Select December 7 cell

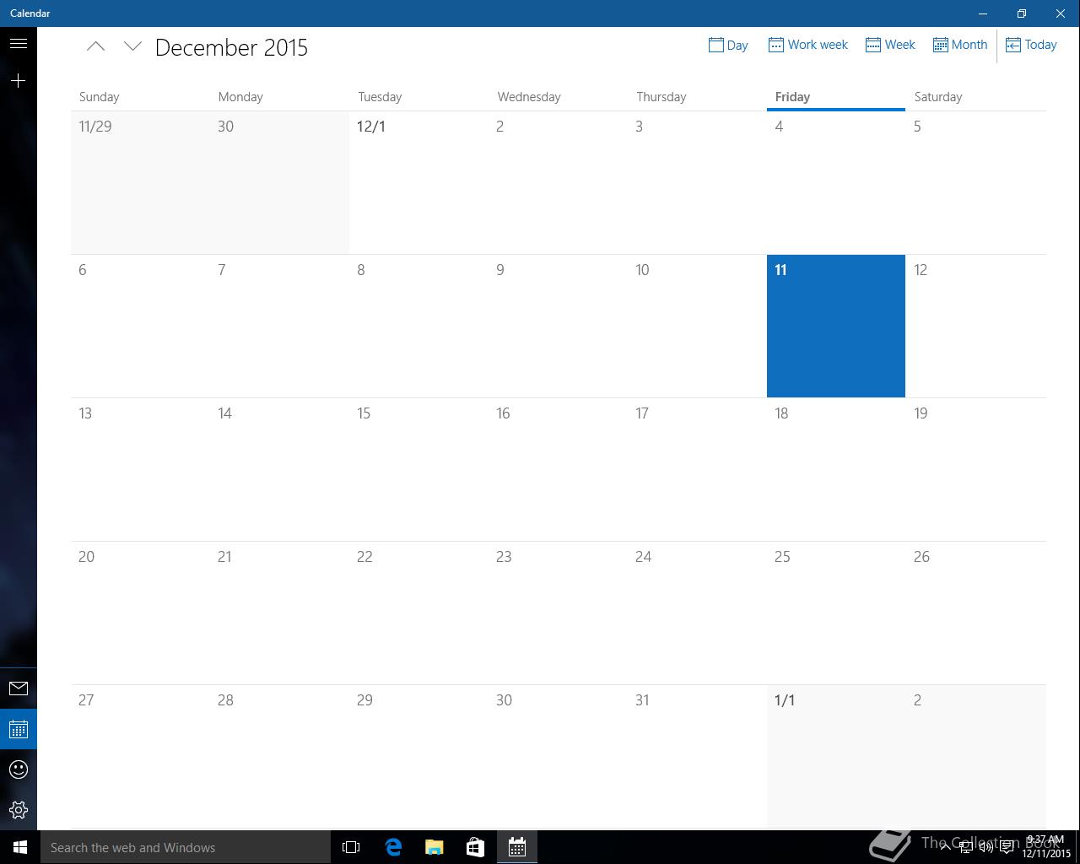coord(279,326)
